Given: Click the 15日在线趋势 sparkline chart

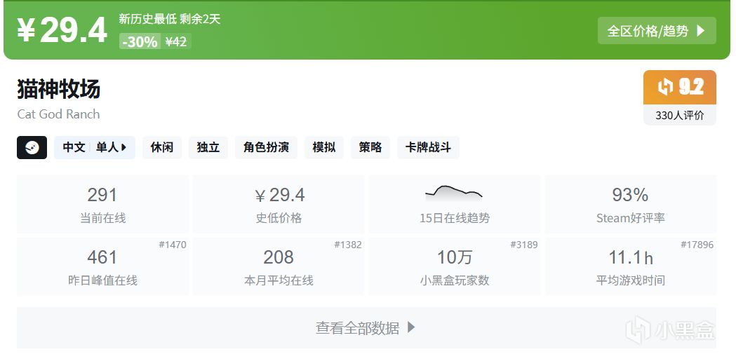Looking at the screenshot, I should pyautogui.click(x=455, y=193).
